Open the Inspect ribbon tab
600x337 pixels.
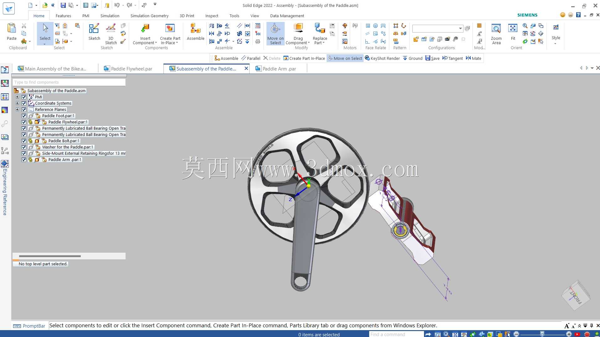(x=212, y=16)
